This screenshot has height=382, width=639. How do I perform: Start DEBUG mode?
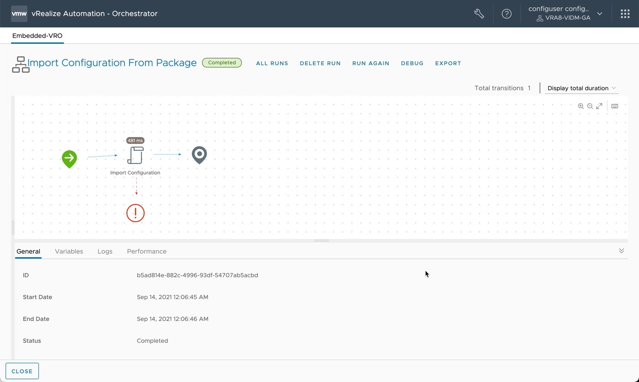tap(412, 63)
